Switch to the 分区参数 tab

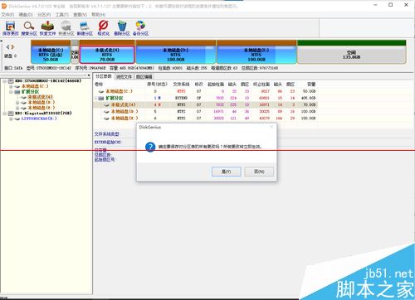[103, 76]
